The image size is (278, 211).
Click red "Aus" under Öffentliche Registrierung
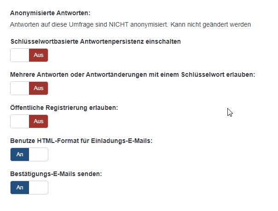39,121
